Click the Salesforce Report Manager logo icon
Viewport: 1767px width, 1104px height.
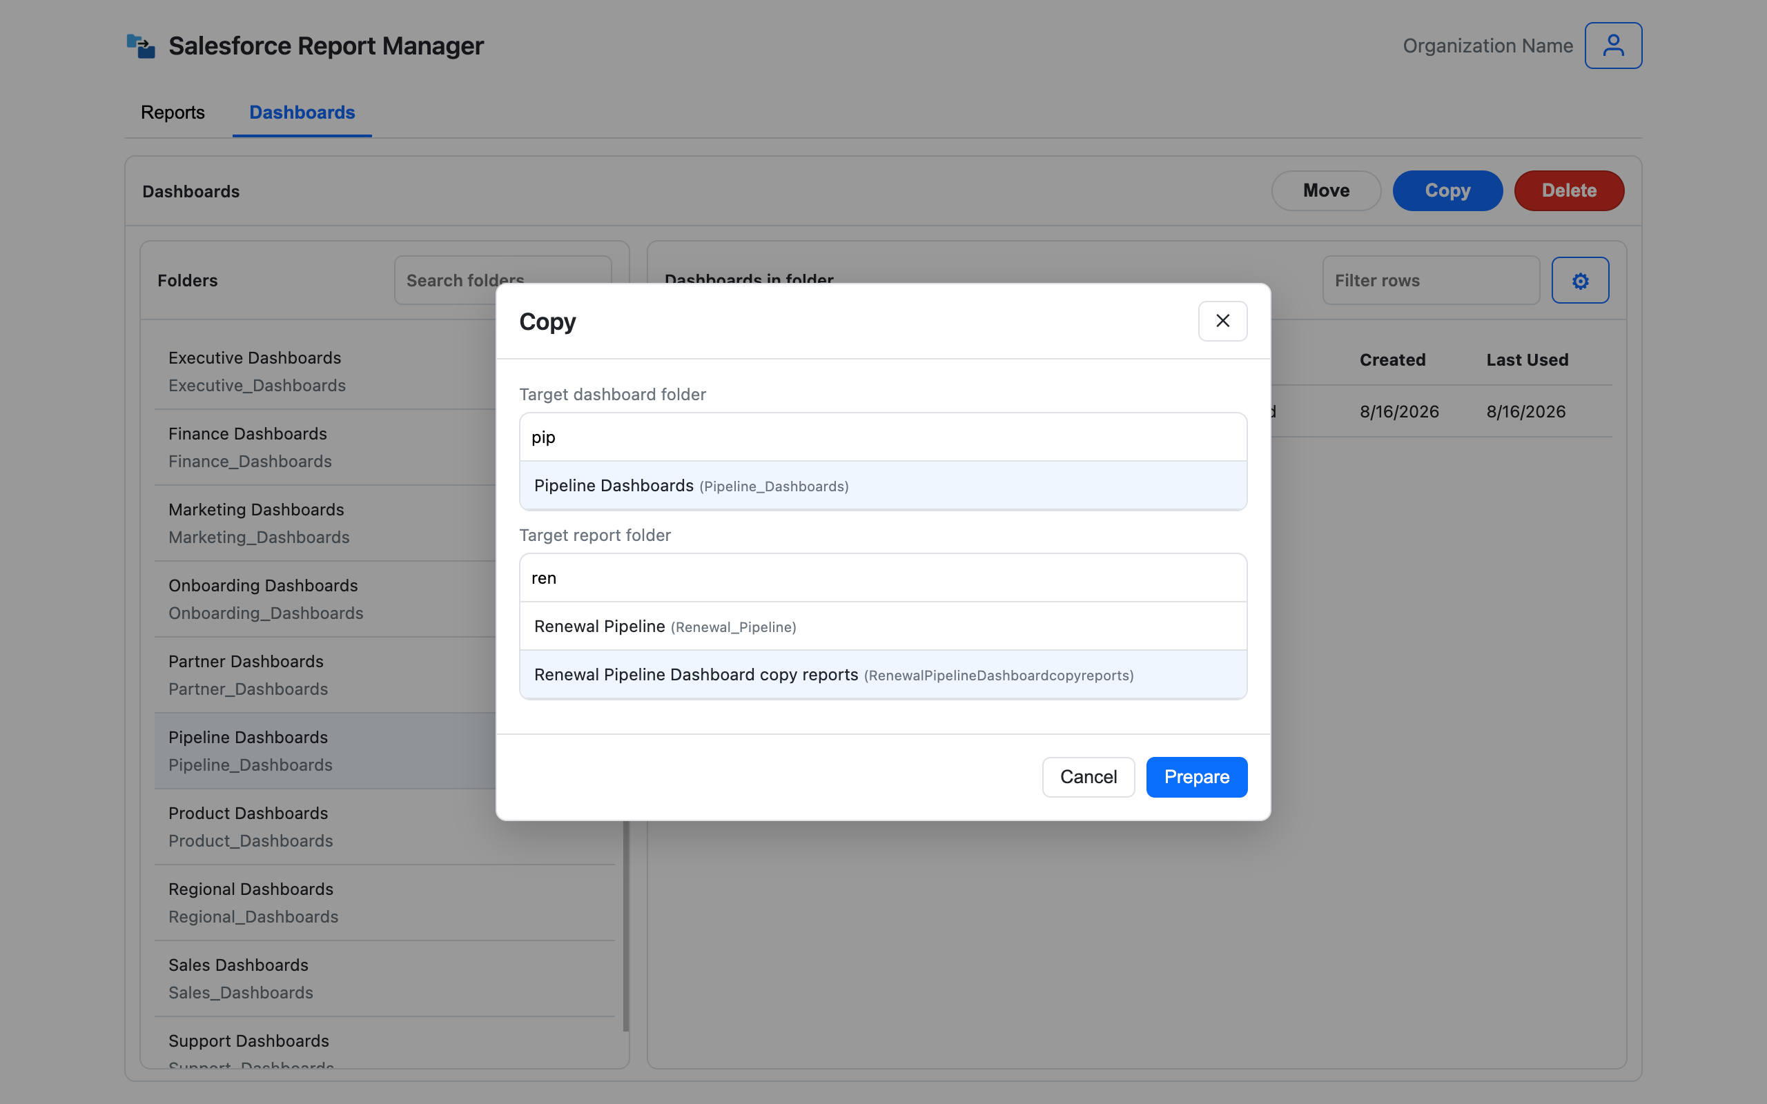point(141,46)
